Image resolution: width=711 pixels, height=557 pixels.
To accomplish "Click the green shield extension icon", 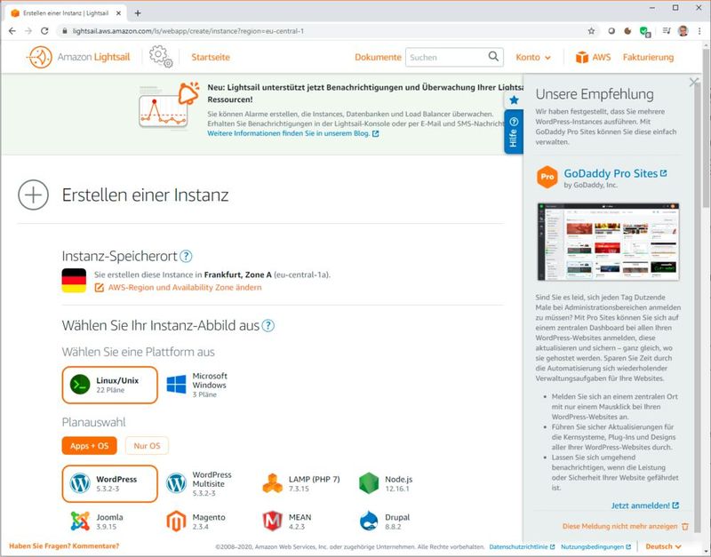I will 644,31.
